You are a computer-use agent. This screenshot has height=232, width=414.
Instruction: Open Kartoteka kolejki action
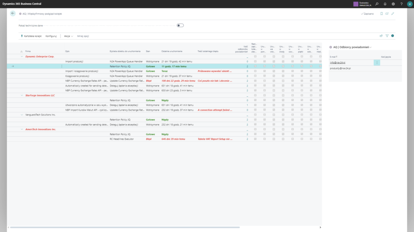(x=31, y=36)
